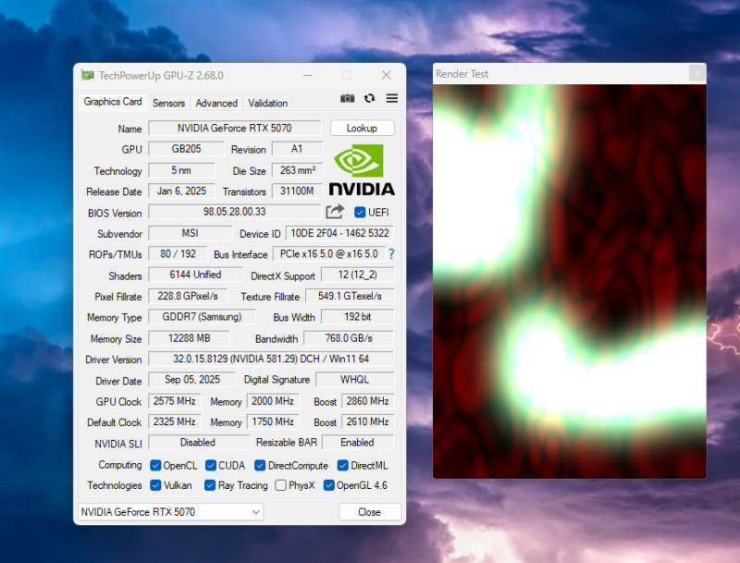Viewport: 740px width, 563px height.
Task: Click the Technology value 5 nm
Action: (181, 170)
